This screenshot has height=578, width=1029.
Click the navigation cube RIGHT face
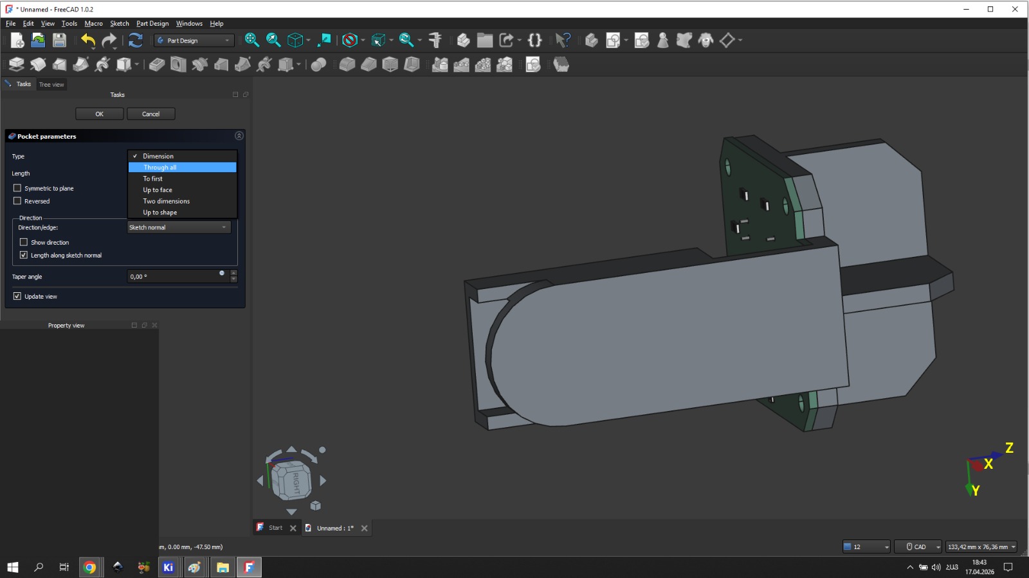(x=296, y=482)
